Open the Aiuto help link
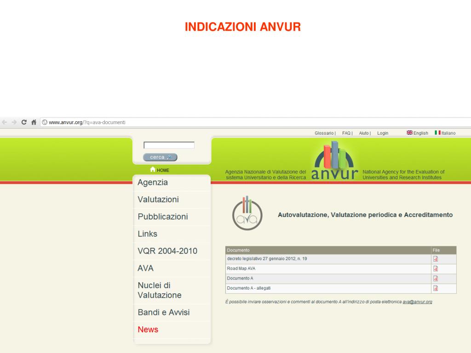This screenshot has height=353, width=471. [x=364, y=133]
